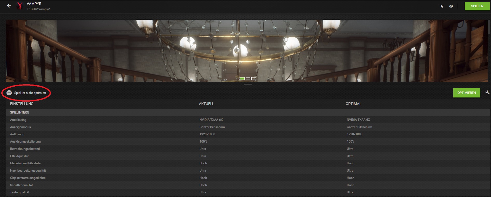Select the Materialqualitätsstufe setting row

click(248, 163)
